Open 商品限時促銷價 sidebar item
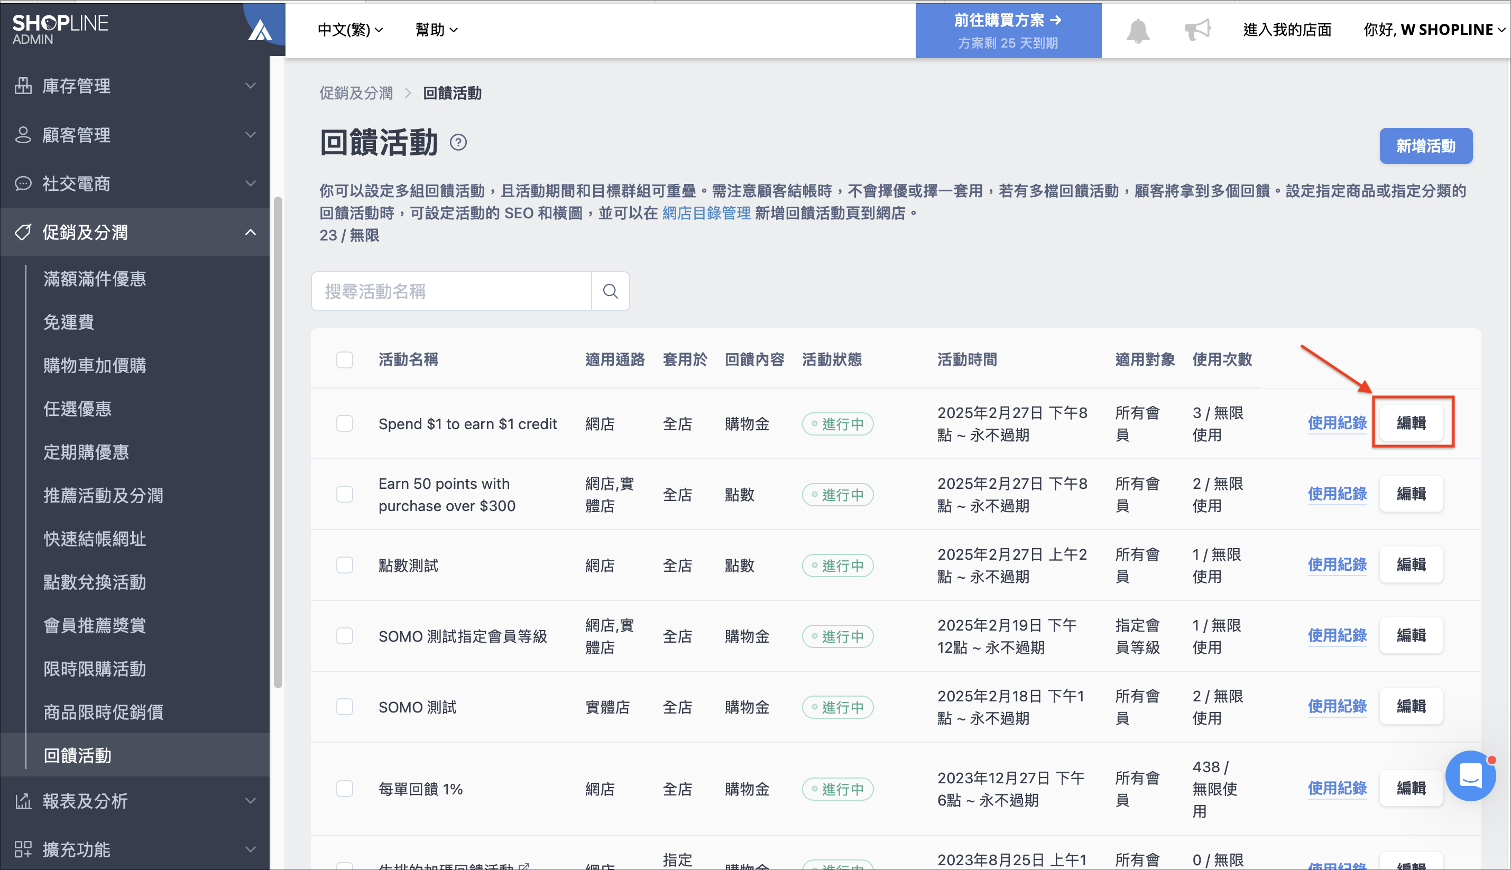The width and height of the screenshot is (1511, 870). (x=103, y=711)
